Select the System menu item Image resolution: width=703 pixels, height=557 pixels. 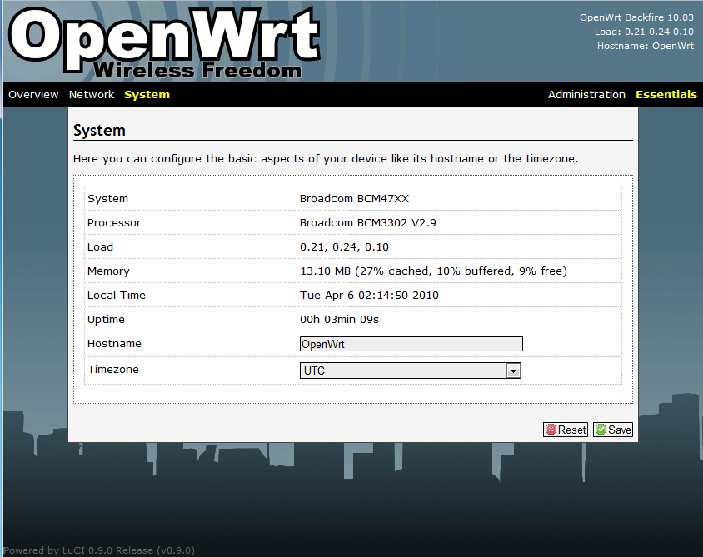(147, 95)
